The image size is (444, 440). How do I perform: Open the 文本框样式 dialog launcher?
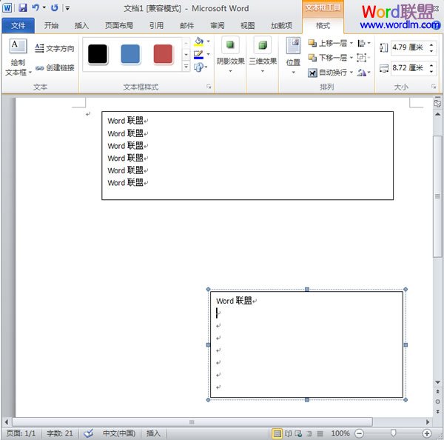pos(209,87)
